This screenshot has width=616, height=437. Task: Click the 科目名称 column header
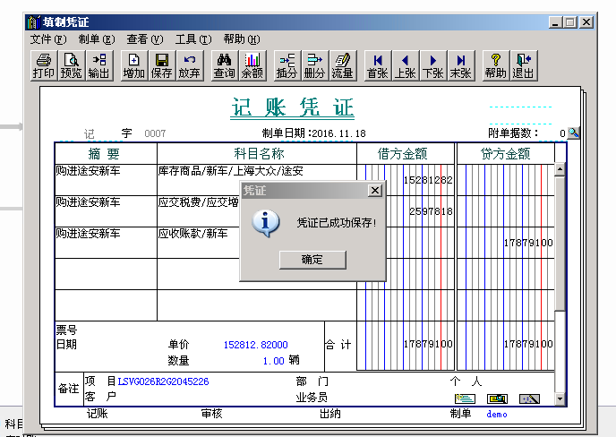pyautogui.click(x=257, y=154)
